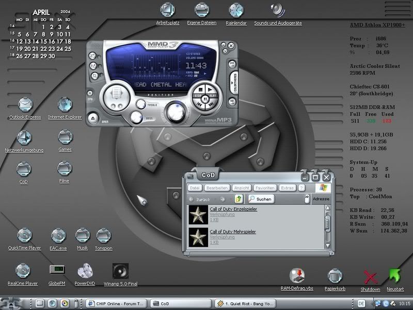The image size is (413, 310).
Task: Skip to previous track in Winamp
Action: (x=199, y=105)
